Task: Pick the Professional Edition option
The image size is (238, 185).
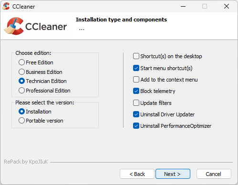Action: tap(21, 91)
